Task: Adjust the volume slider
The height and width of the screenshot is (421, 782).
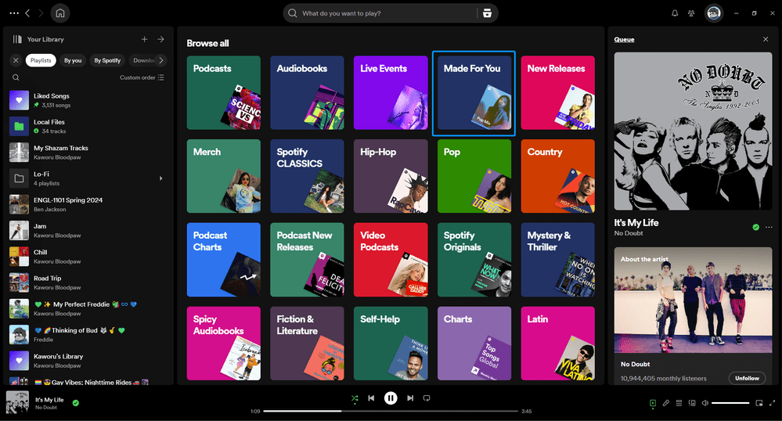Action: pyautogui.click(x=730, y=403)
